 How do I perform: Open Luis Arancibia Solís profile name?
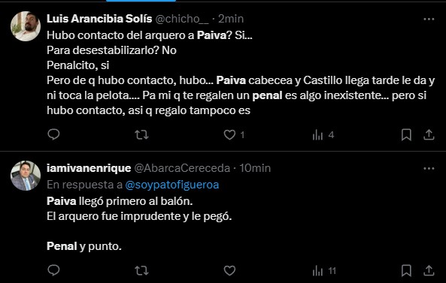99,19
